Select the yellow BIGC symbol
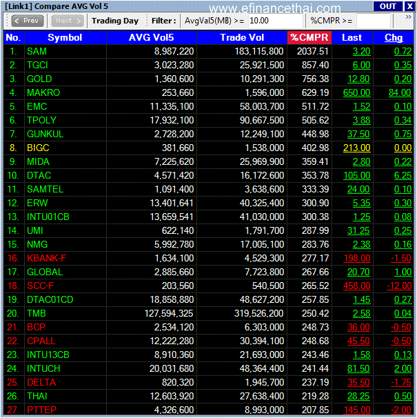The image size is (417, 418). point(38,148)
